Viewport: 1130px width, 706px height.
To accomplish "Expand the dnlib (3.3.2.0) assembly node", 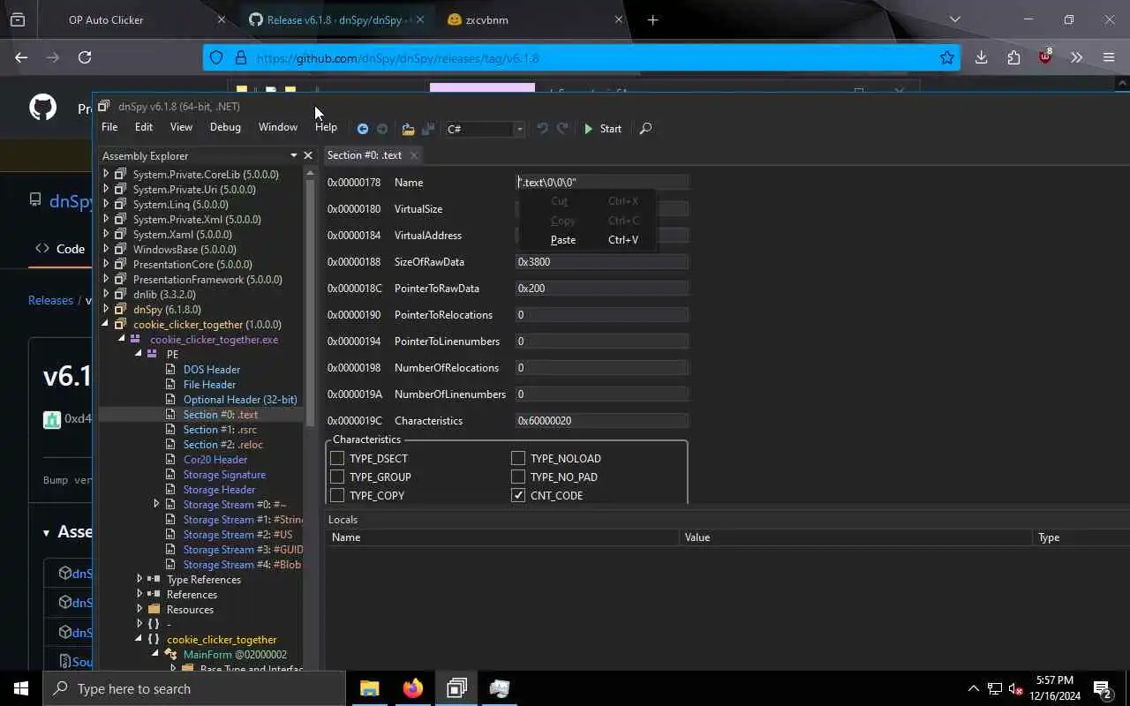I will (106, 295).
